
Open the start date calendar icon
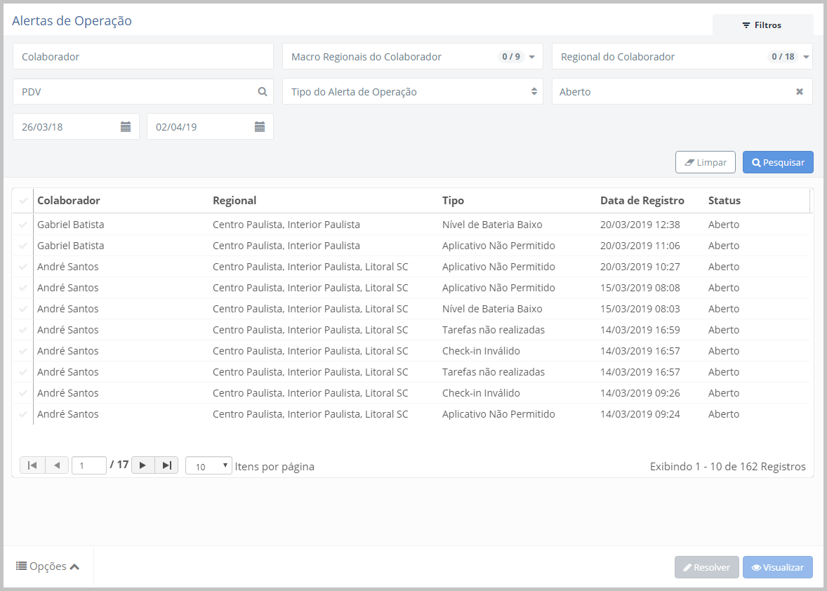(x=126, y=126)
